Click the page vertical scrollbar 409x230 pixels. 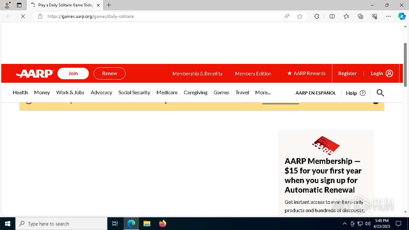[x=405, y=65]
